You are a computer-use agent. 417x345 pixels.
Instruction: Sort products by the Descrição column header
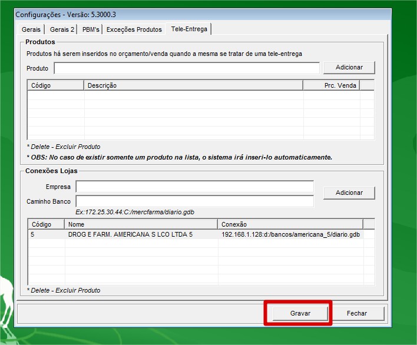point(193,85)
